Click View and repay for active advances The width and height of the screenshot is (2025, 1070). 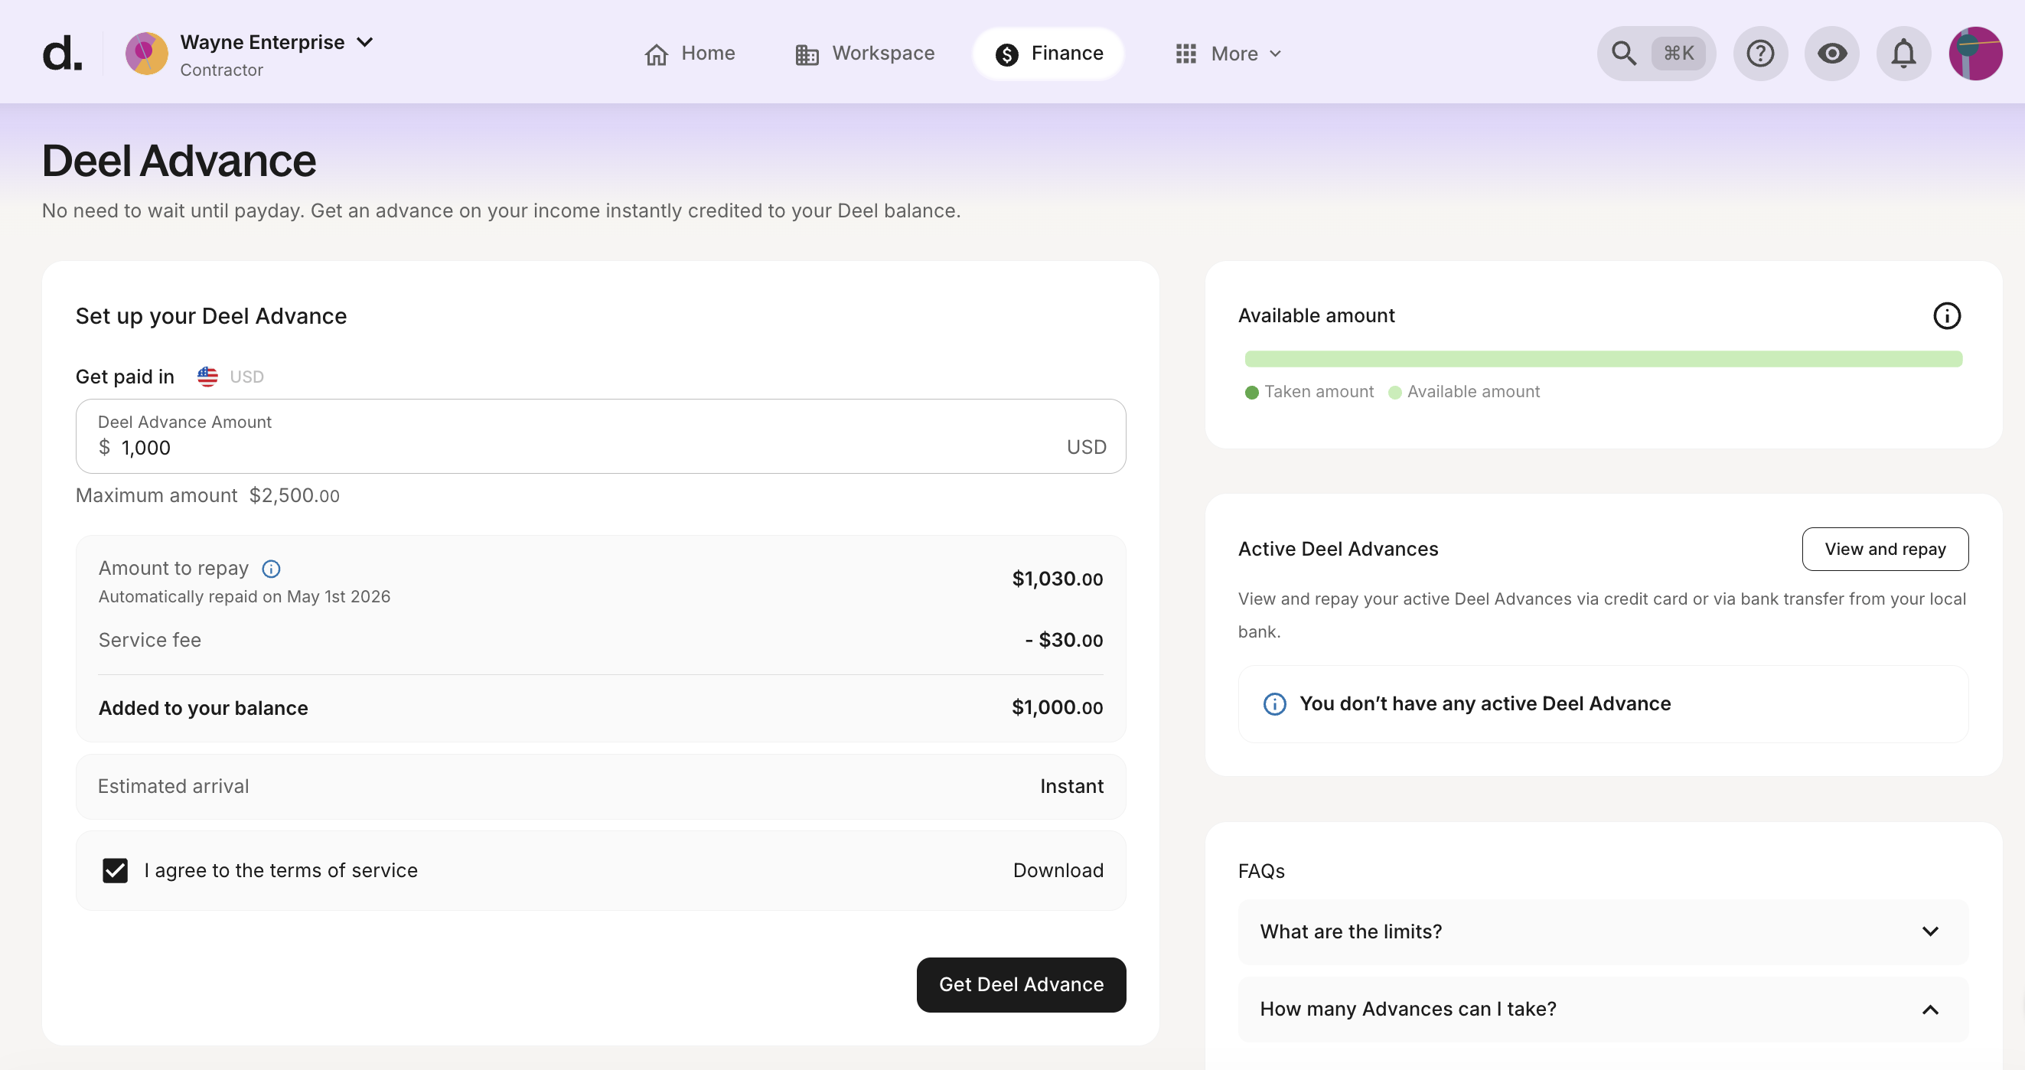point(1884,549)
